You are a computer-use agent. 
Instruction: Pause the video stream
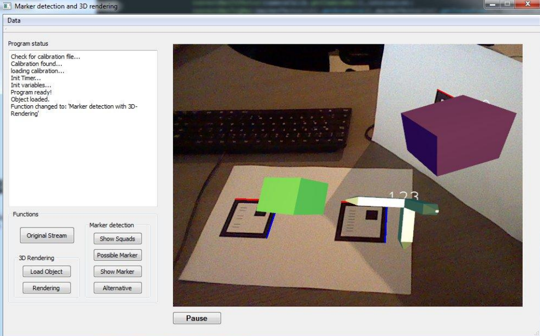tap(197, 318)
